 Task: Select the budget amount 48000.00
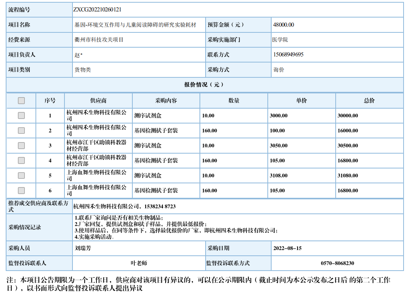283,25
